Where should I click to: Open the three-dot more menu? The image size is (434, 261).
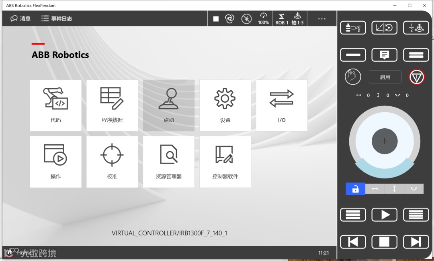point(321,19)
